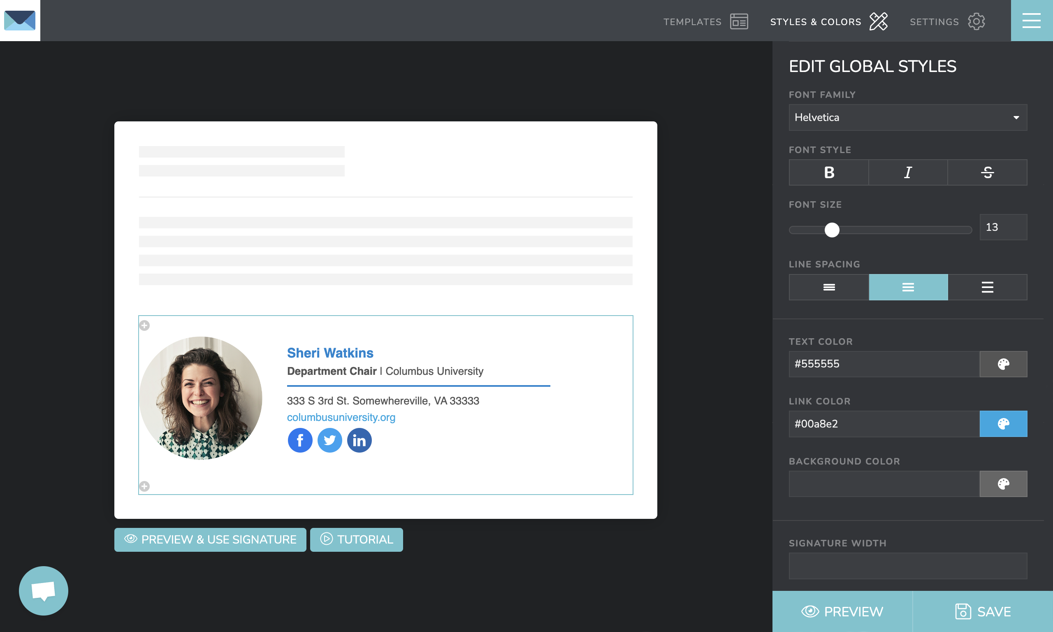Open the Settings tab

(946, 21)
